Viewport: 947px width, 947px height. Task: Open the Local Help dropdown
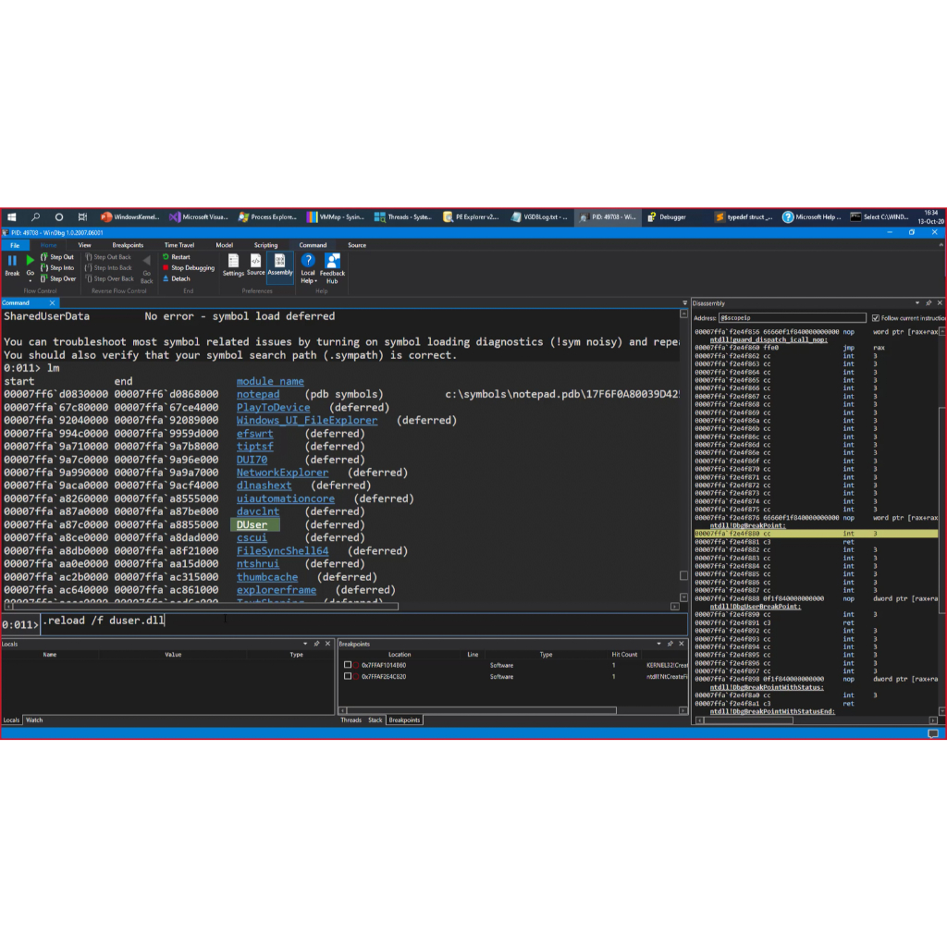[308, 277]
